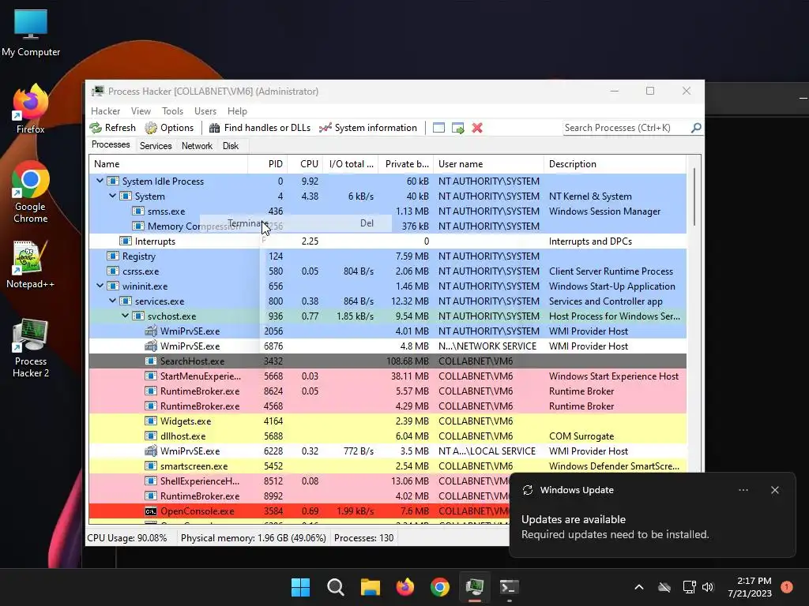
Task: Open the taskbar Search icon
Action: coord(336,587)
